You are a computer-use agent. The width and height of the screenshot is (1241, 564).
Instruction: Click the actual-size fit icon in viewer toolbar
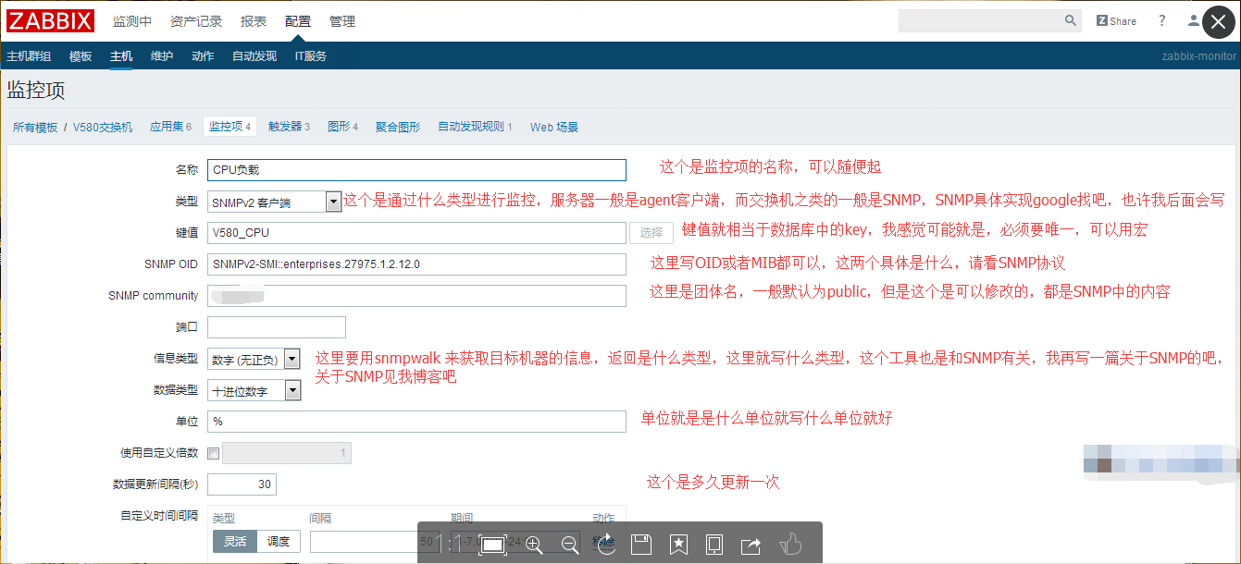click(493, 545)
